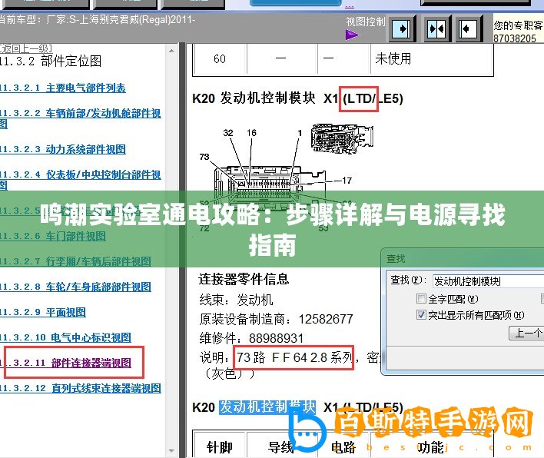Uncheck 突出显示所有匹配项 checkbox
Screen dimensions: 544x458
click(421, 315)
